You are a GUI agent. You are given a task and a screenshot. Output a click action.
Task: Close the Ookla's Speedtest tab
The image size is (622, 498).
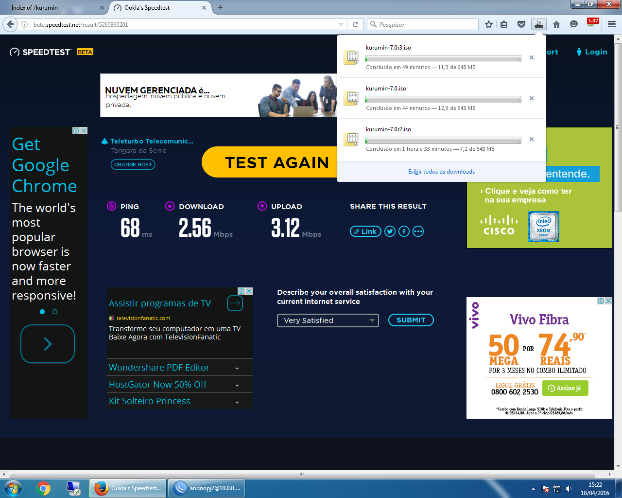click(204, 8)
